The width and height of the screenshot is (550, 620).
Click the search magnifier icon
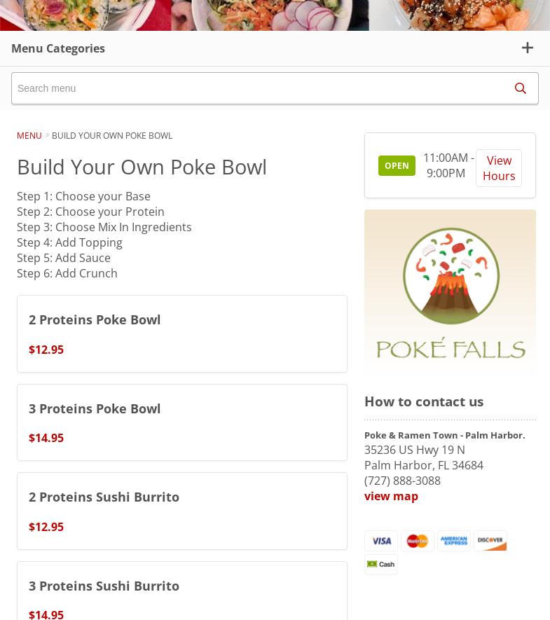(x=520, y=88)
